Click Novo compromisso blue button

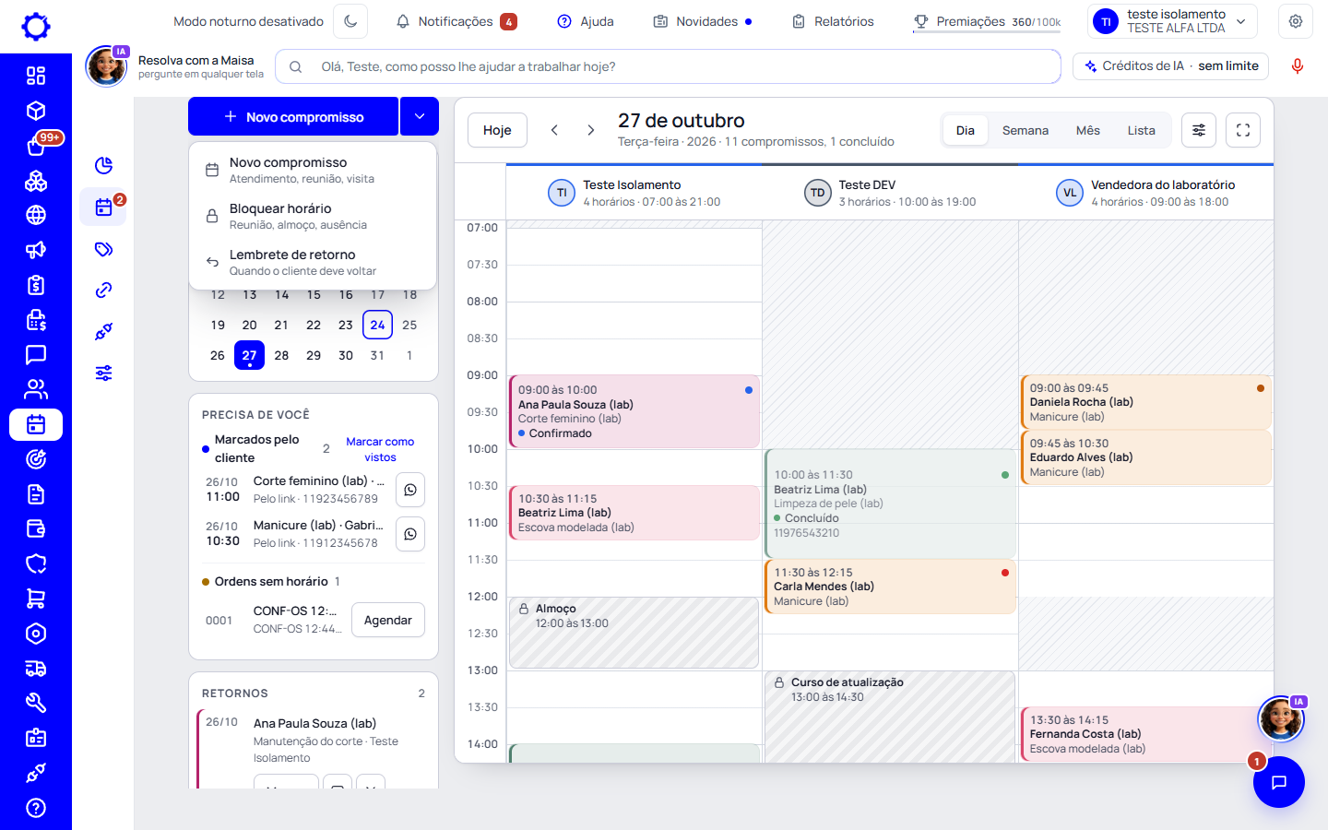click(x=293, y=117)
